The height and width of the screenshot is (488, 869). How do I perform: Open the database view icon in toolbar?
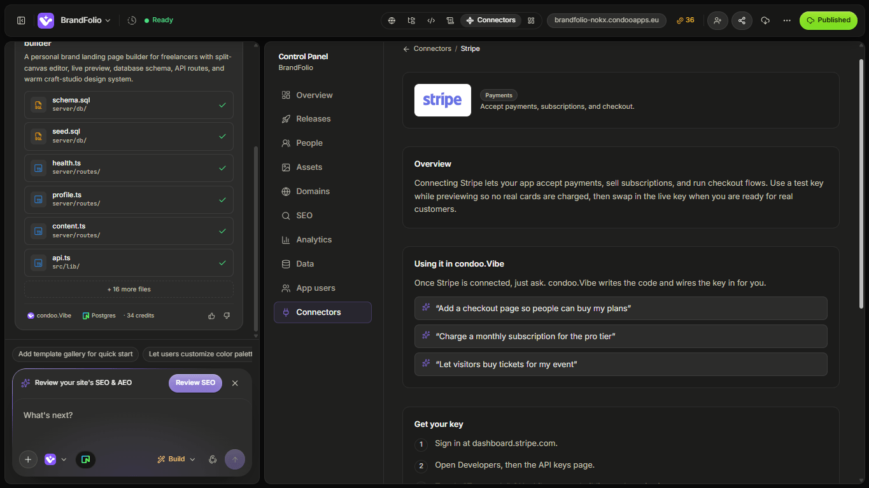pos(450,20)
